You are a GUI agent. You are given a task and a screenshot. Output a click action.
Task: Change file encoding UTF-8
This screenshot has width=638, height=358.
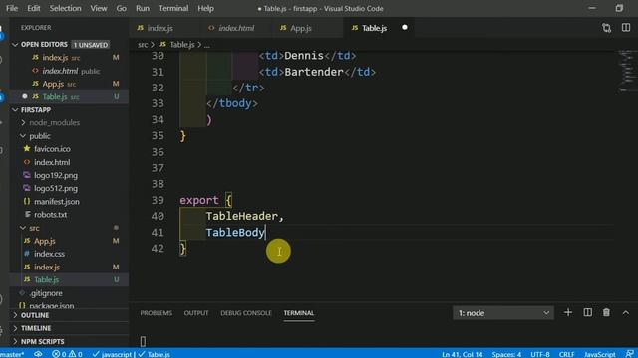(540, 354)
